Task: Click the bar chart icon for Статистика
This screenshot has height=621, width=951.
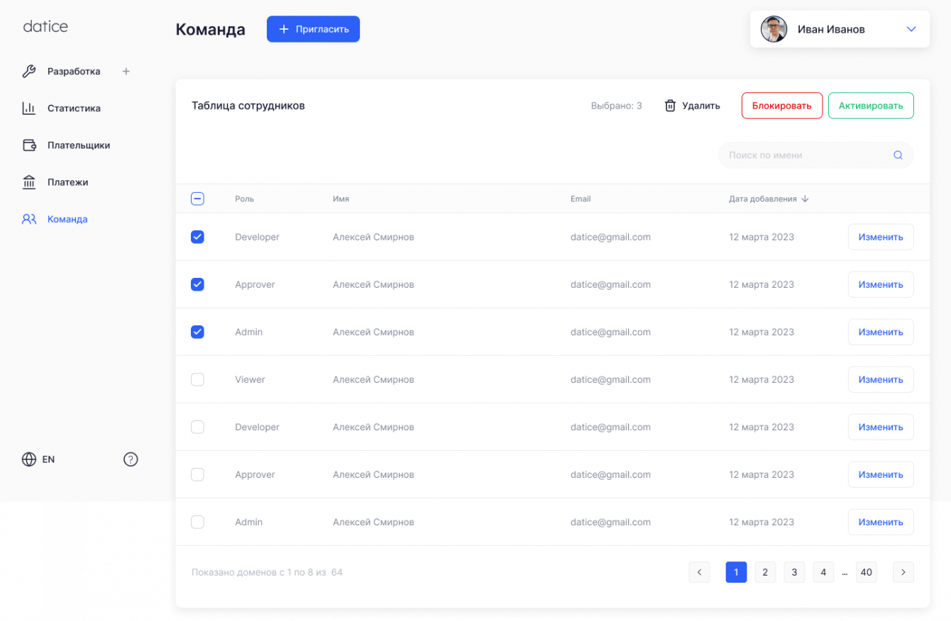Action: coord(29,108)
